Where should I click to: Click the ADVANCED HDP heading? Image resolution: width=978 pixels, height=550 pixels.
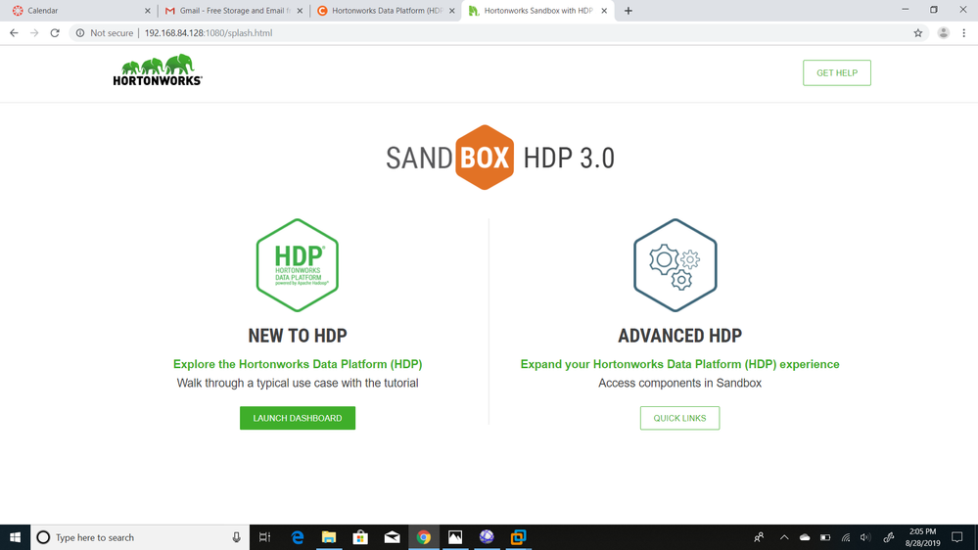tap(679, 336)
